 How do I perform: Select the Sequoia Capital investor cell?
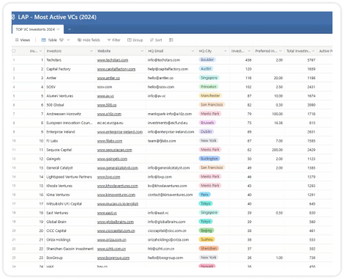(x=70, y=150)
